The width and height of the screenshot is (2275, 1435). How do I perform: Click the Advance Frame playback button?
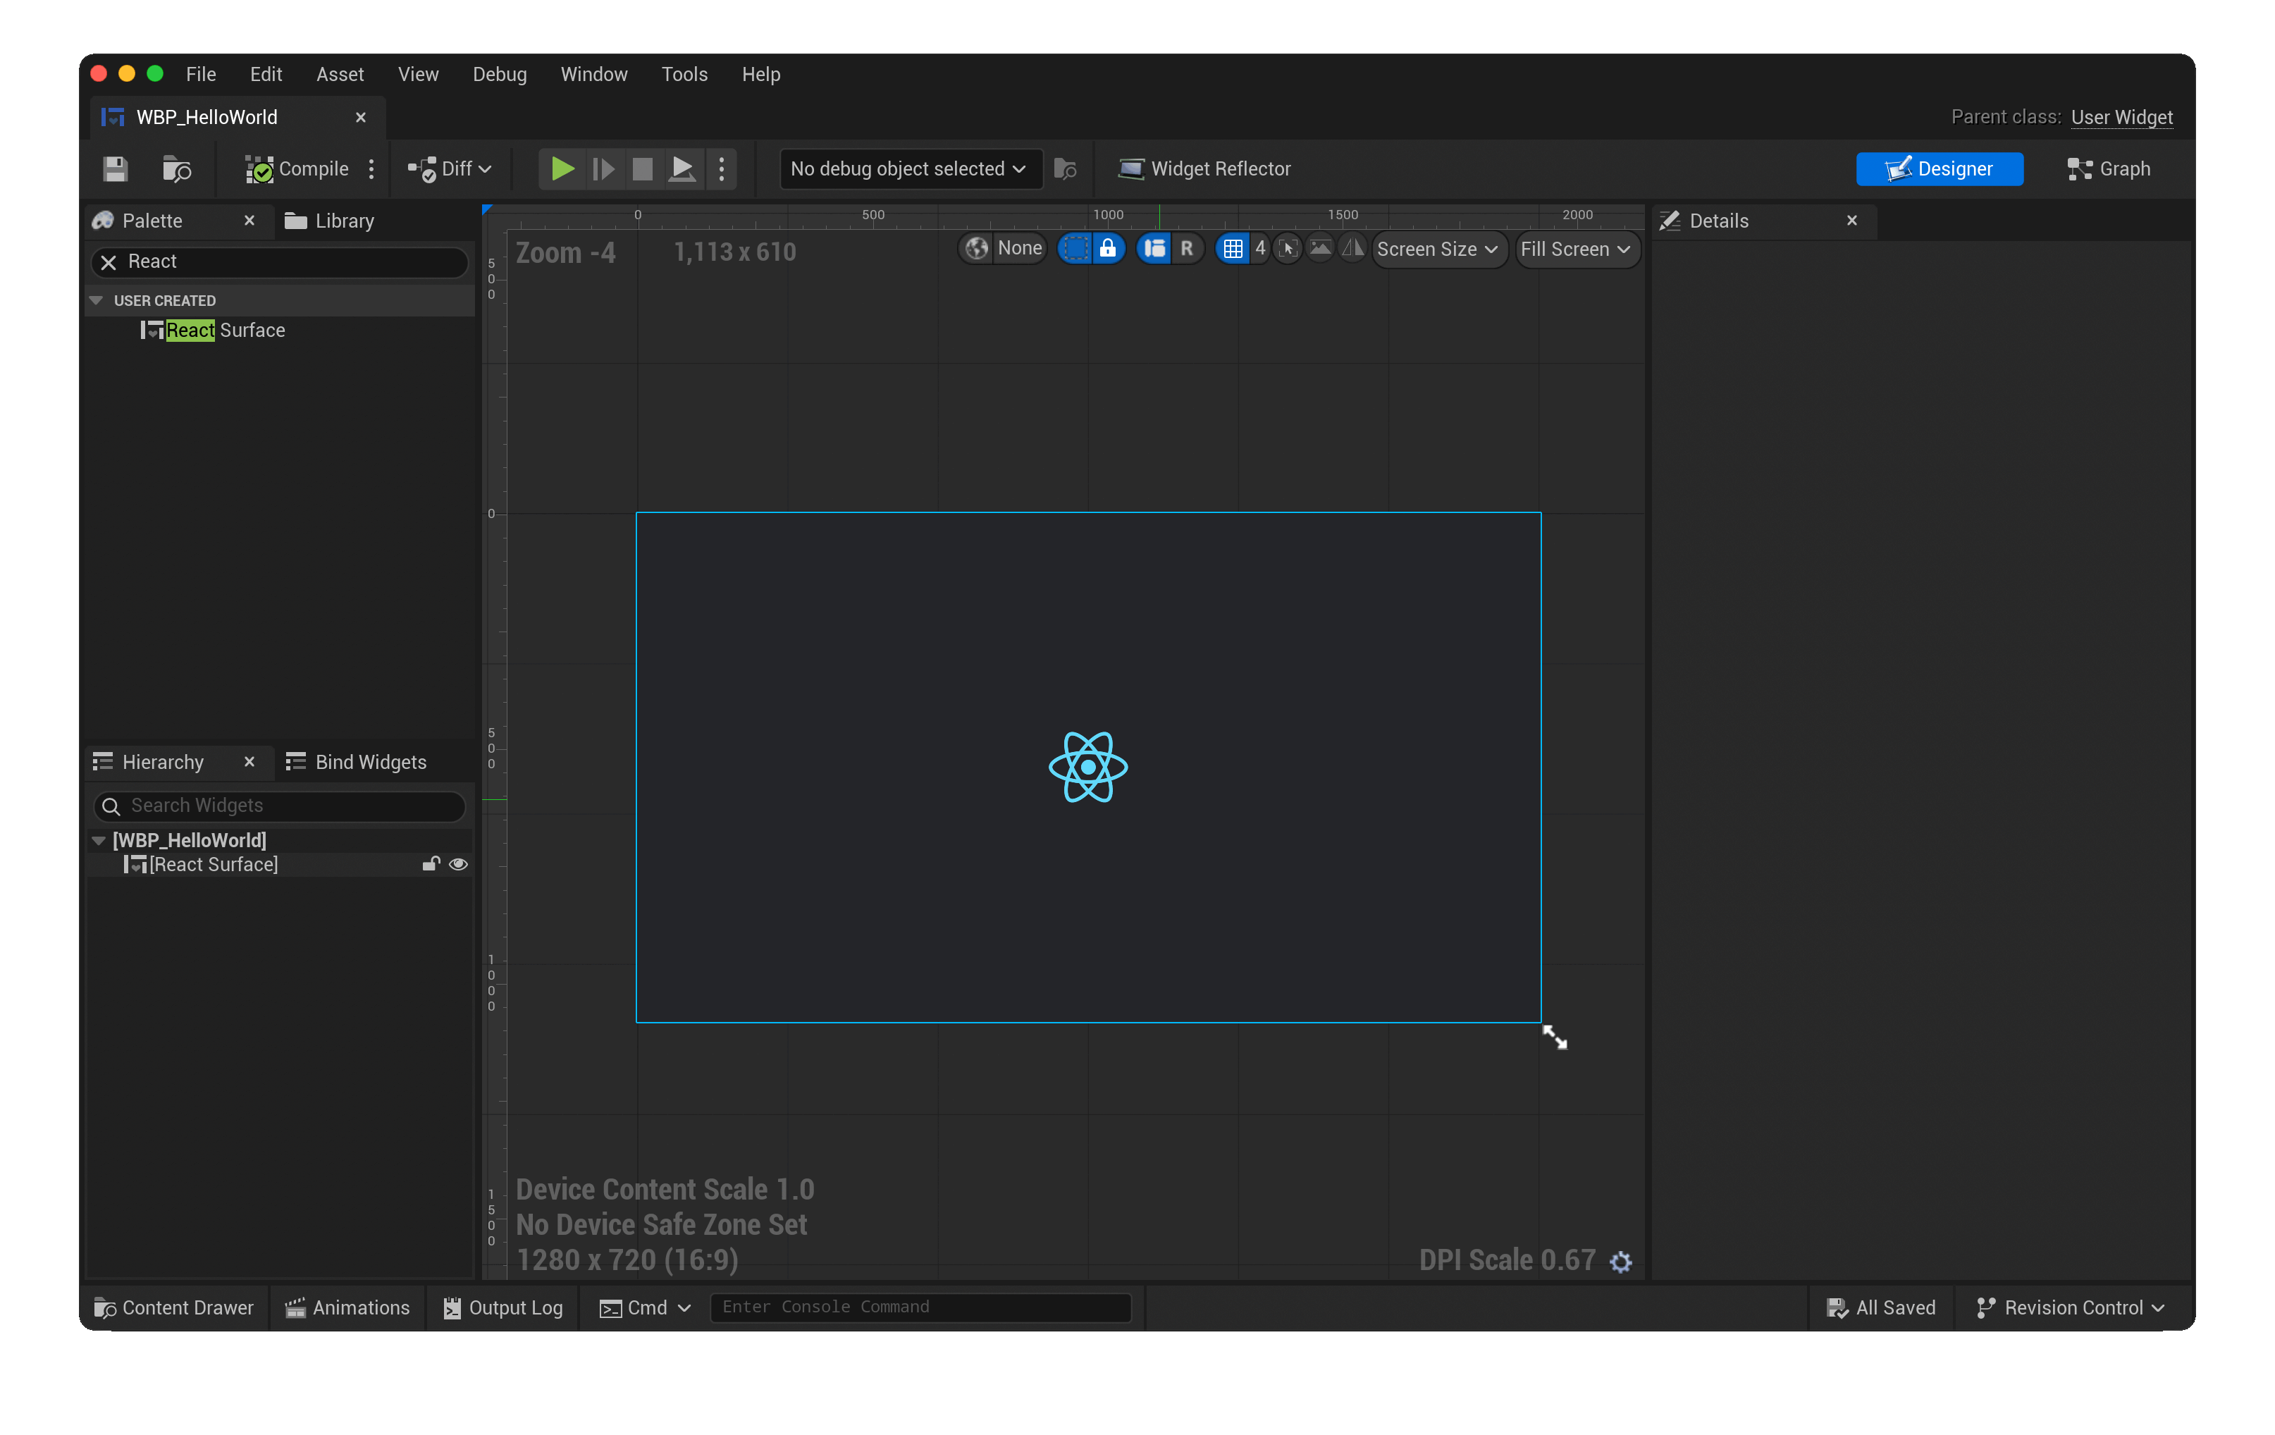coord(603,168)
